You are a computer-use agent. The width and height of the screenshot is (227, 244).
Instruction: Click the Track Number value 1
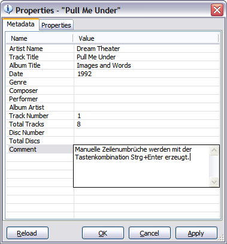79,116
